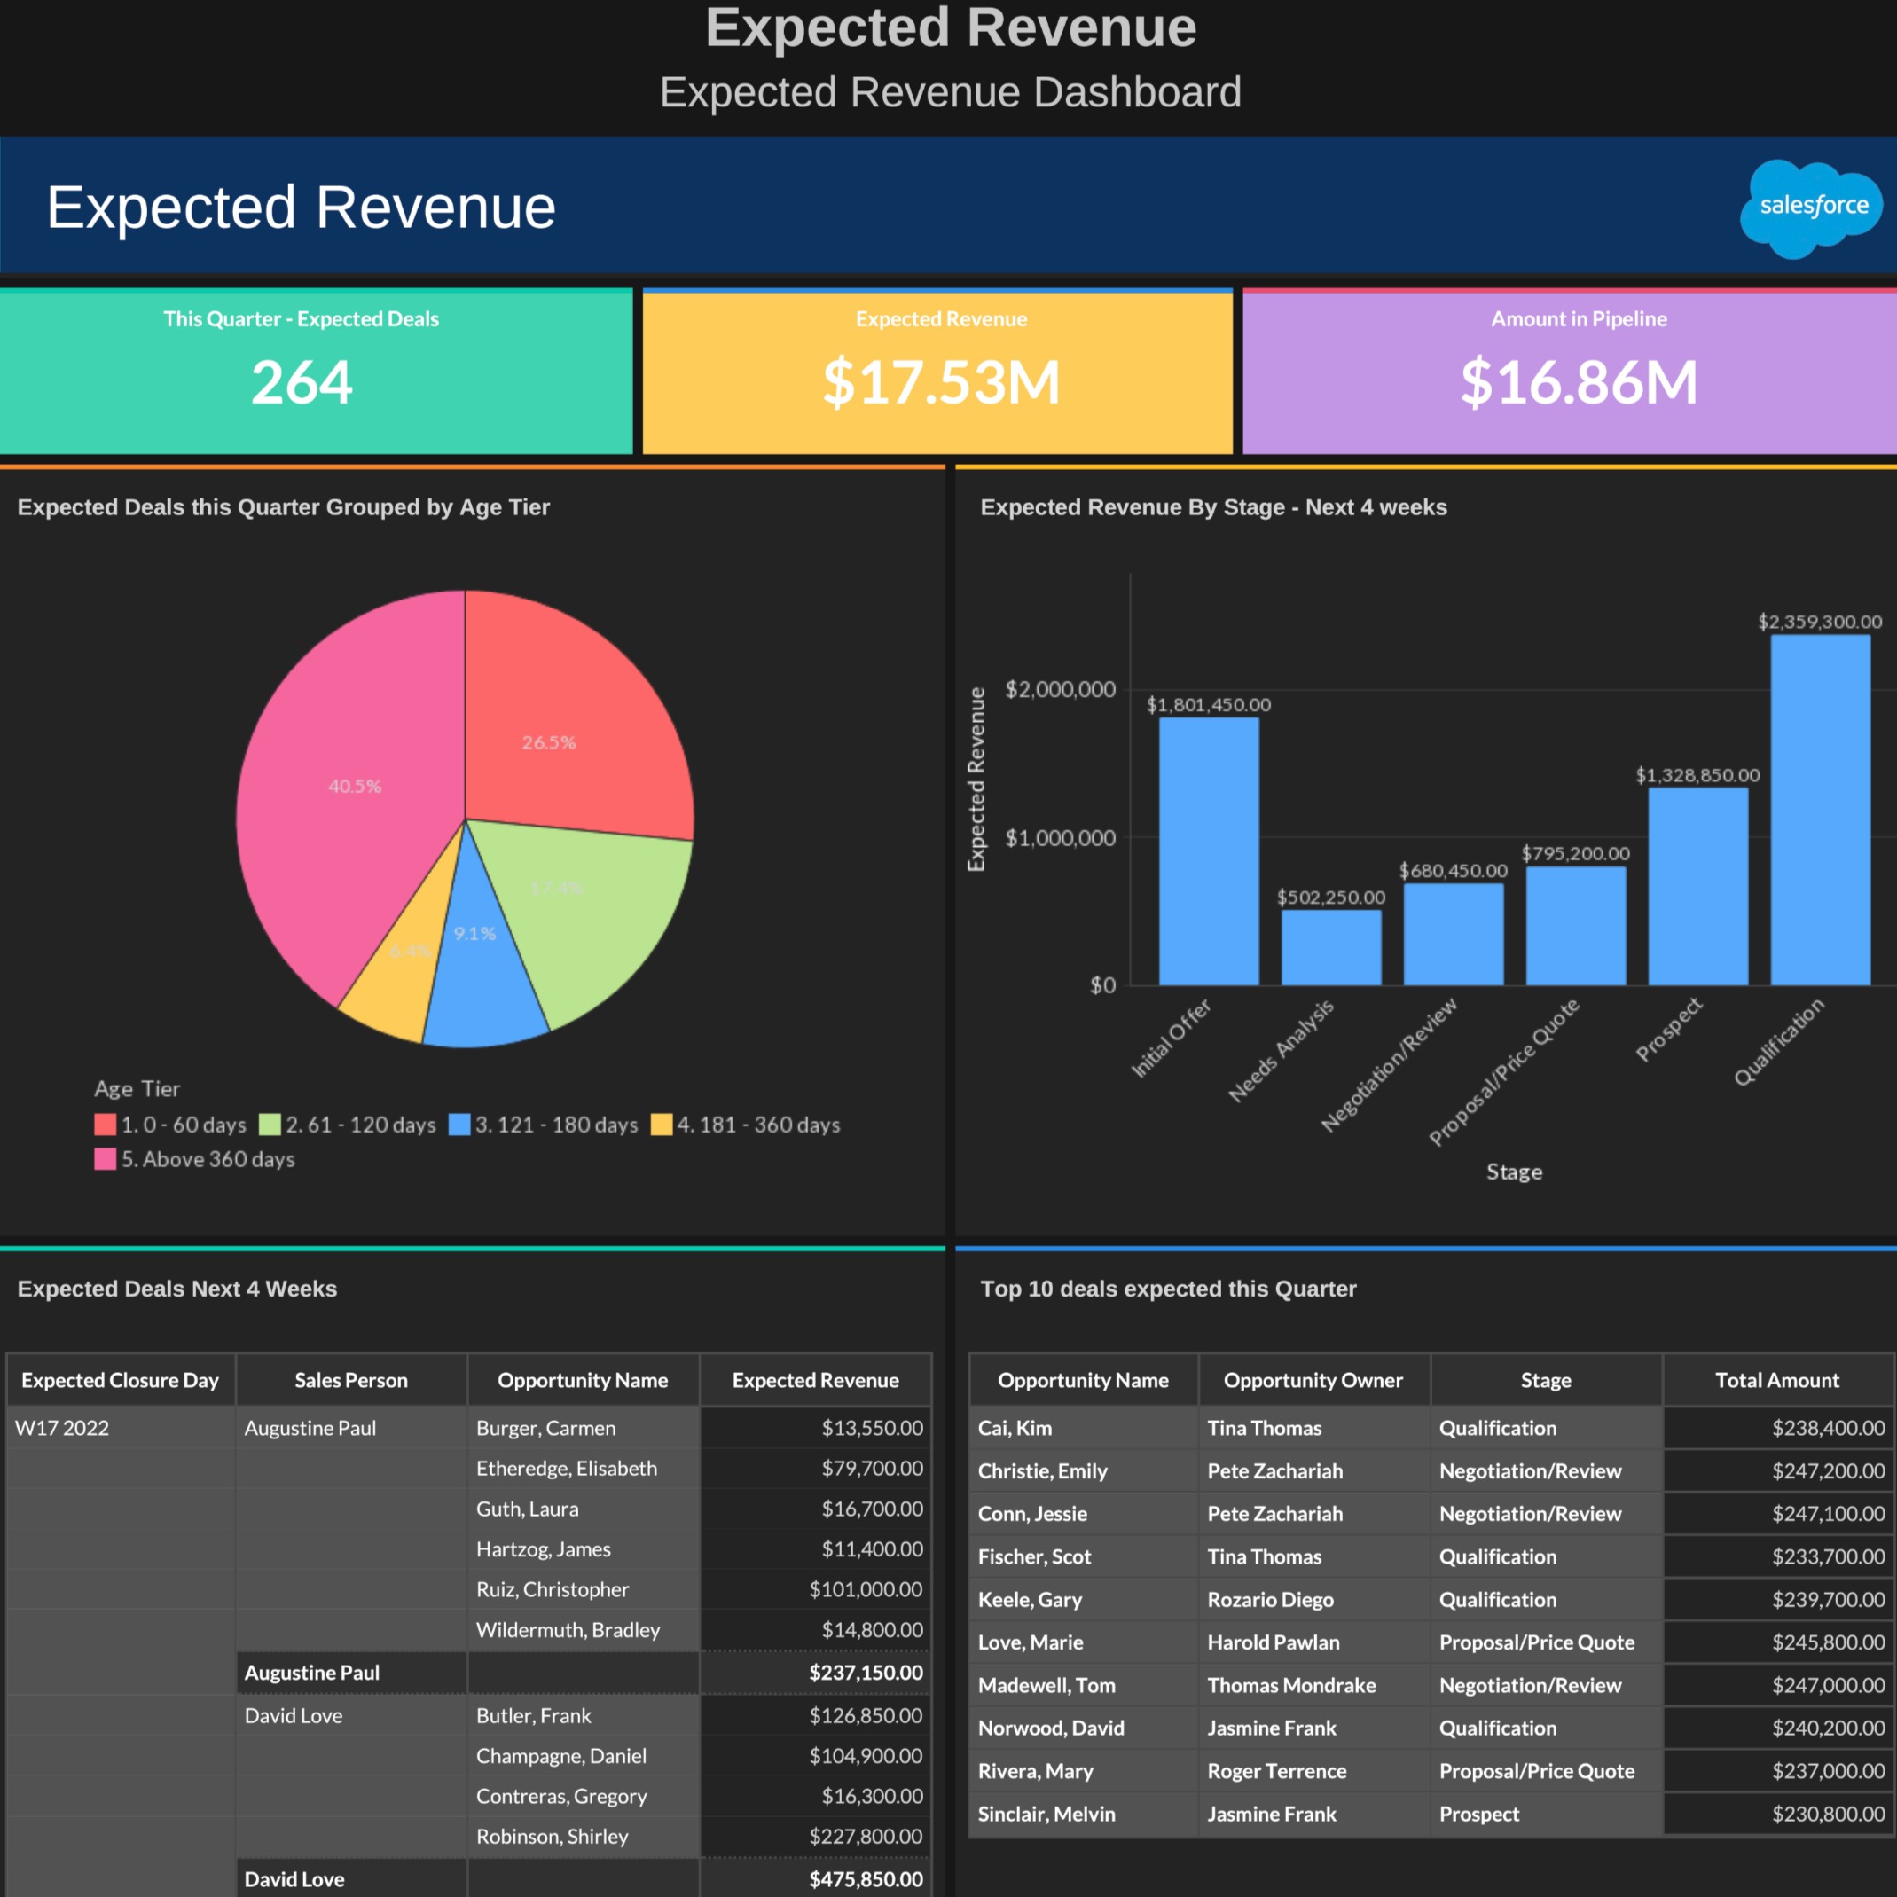The width and height of the screenshot is (1897, 1897).
Task: Click the Needs Analysis revenue bar
Action: coord(1330,947)
